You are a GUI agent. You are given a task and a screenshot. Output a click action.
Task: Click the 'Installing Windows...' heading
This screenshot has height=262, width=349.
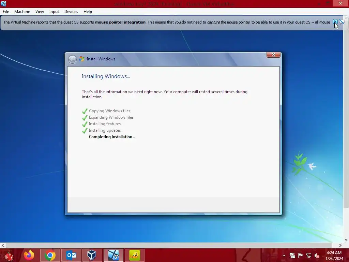click(106, 76)
